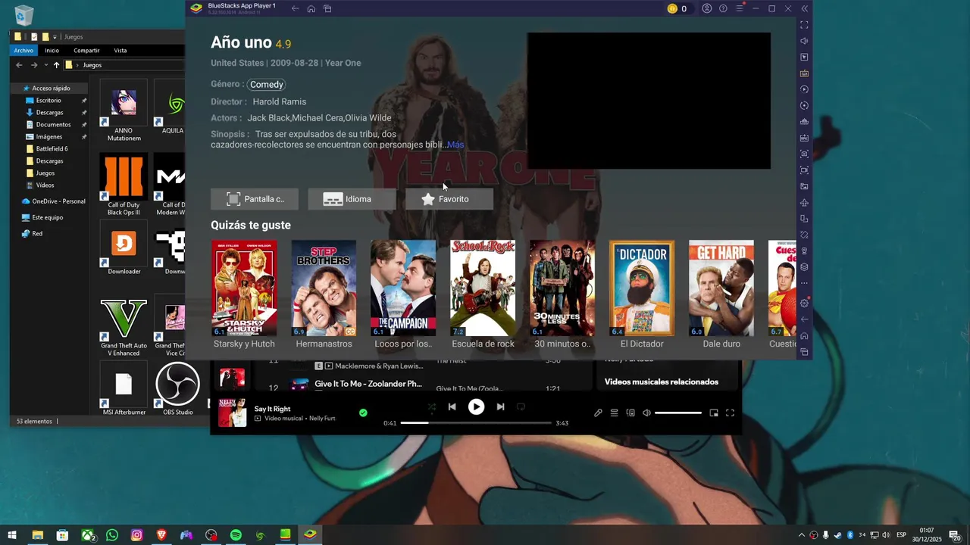The image size is (970, 545).
Task: Open Inicio tab in File Explorer
Action: coord(52,50)
